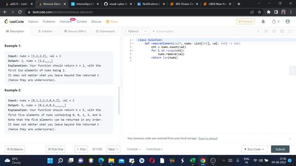The height and width of the screenshot is (166, 296).
Task: Open a new browser tab
Action: pyautogui.click(x=239, y=4)
